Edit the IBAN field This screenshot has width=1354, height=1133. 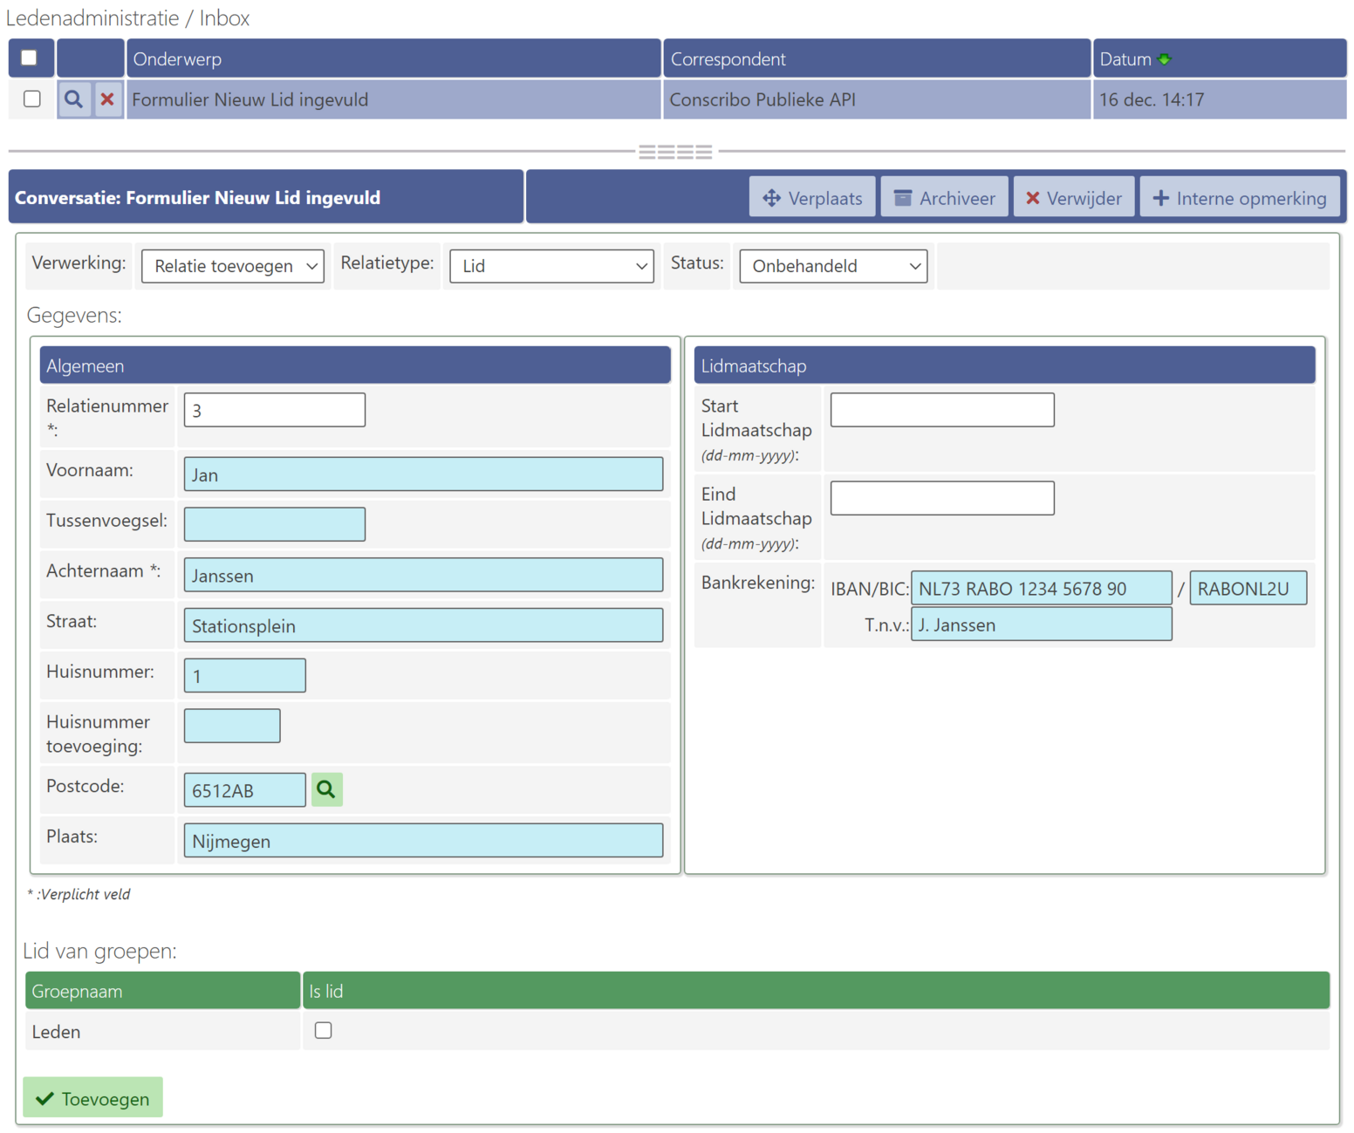coord(1041,588)
